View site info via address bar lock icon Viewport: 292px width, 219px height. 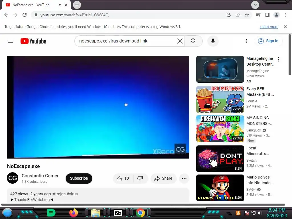(36, 15)
